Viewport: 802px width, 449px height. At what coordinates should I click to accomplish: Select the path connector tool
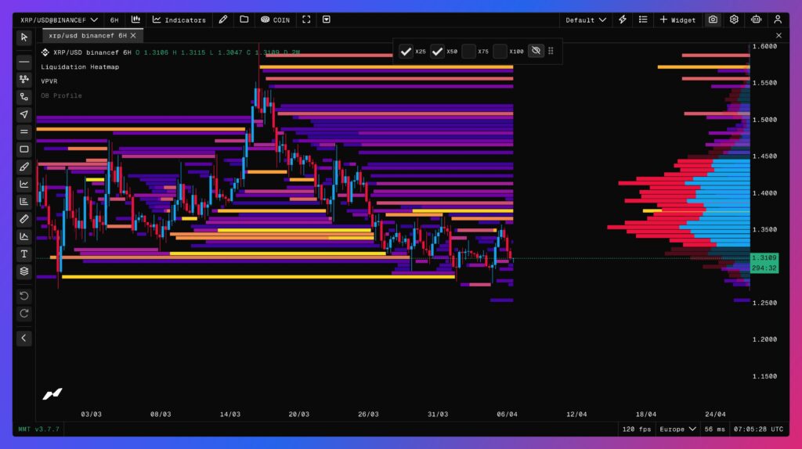pyautogui.click(x=24, y=96)
